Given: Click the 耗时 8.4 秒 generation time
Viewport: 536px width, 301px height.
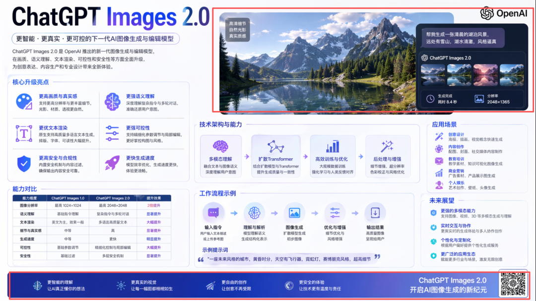Looking at the screenshot, I should (447, 102).
